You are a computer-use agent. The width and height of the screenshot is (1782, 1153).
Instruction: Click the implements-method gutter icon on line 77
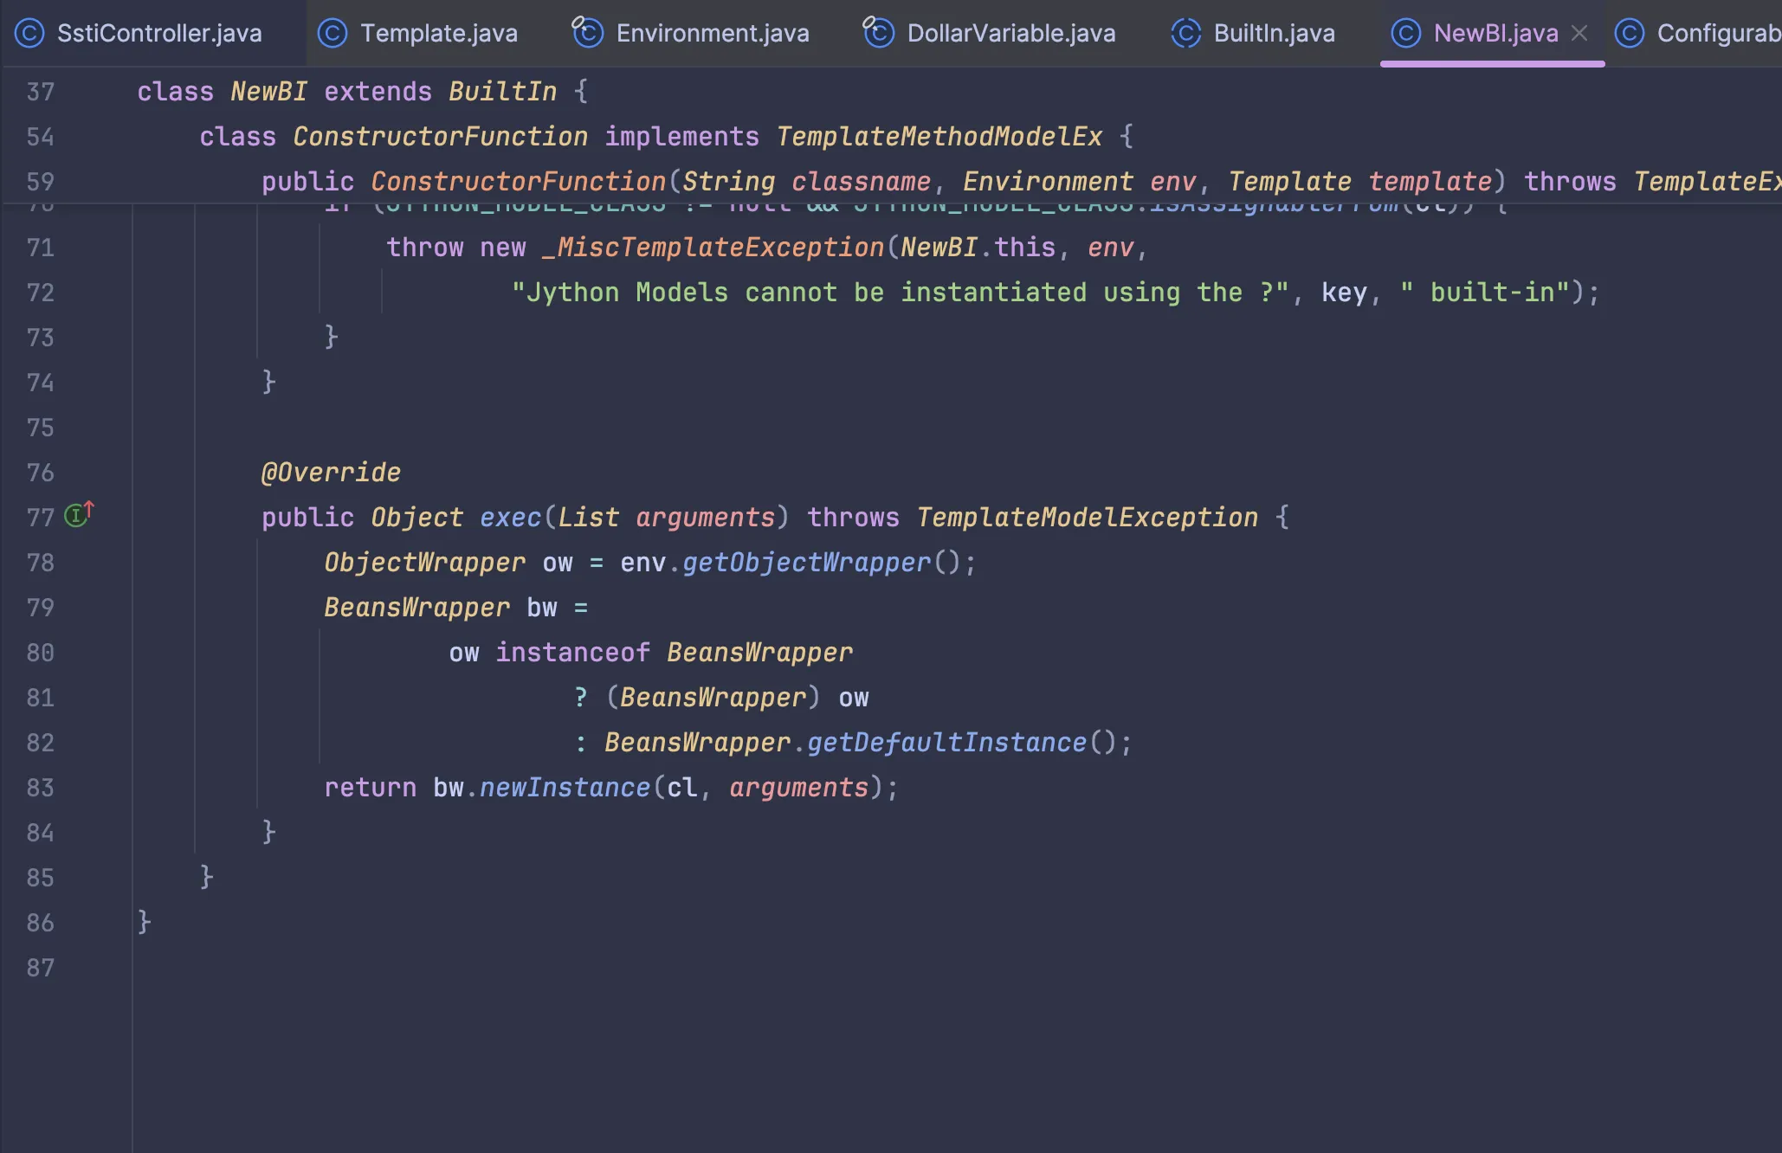tap(79, 515)
